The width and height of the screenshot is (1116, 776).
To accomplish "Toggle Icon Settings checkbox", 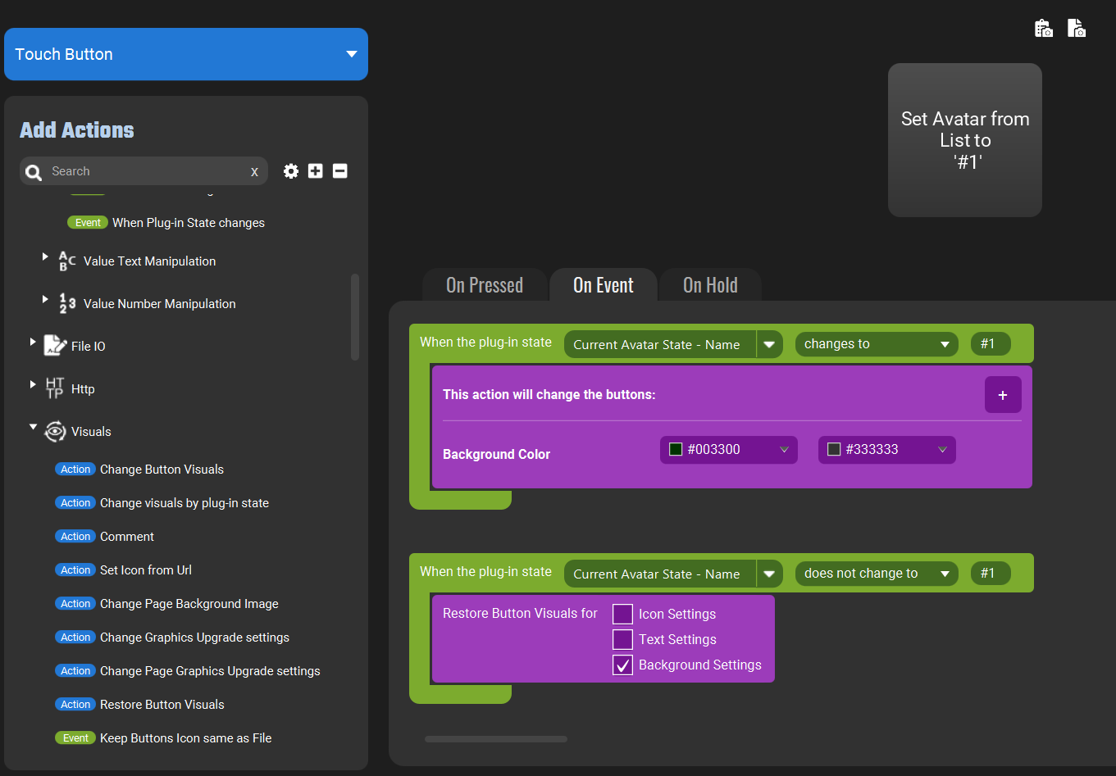I will coord(623,614).
